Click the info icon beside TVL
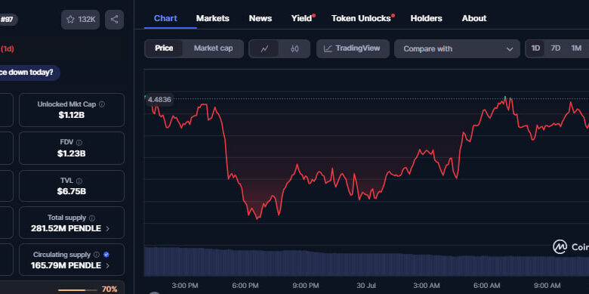 (79, 181)
